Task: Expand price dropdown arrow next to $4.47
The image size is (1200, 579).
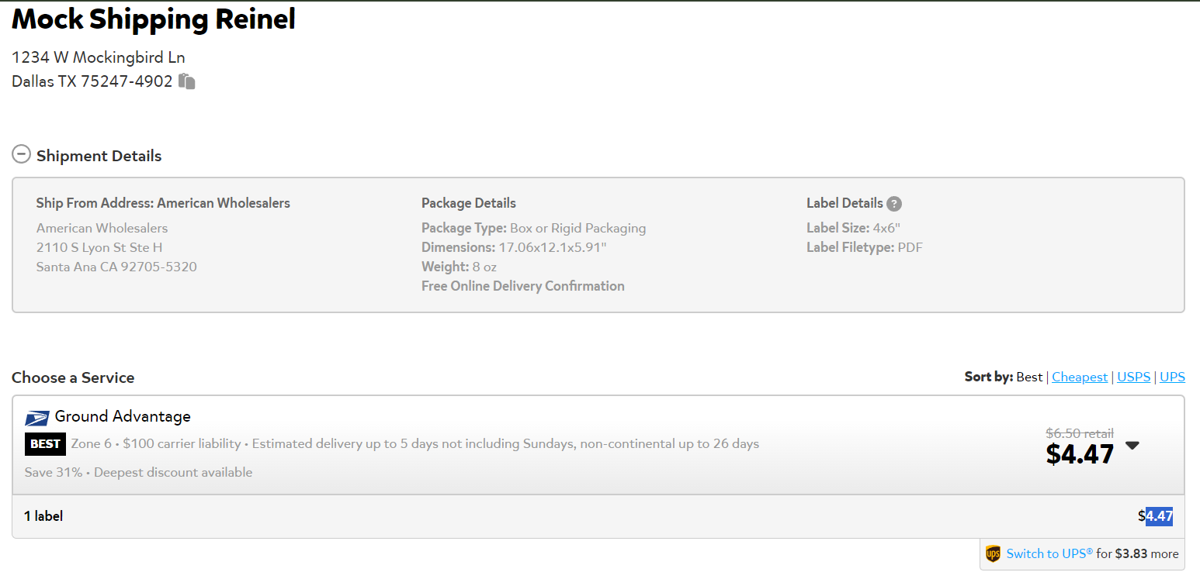Action: pos(1132,445)
